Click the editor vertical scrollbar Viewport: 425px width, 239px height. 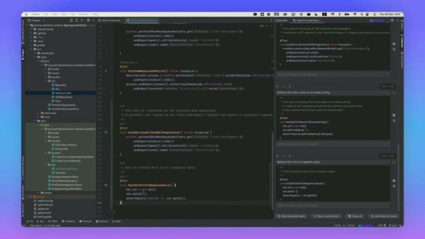click(x=272, y=171)
